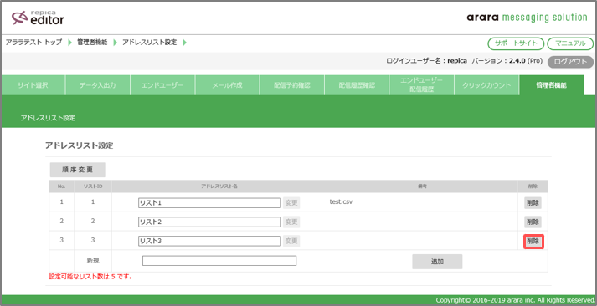Screen dimensions: 597x306
Task: Click 変更 button for リスト2
Action: [291, 222]
